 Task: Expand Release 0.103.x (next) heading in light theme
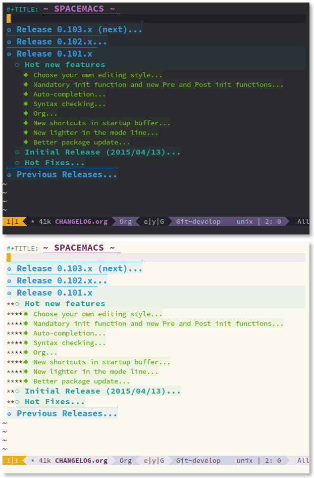[x=79, y=269]
